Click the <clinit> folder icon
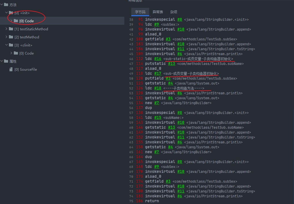 [x=11, y=45]
